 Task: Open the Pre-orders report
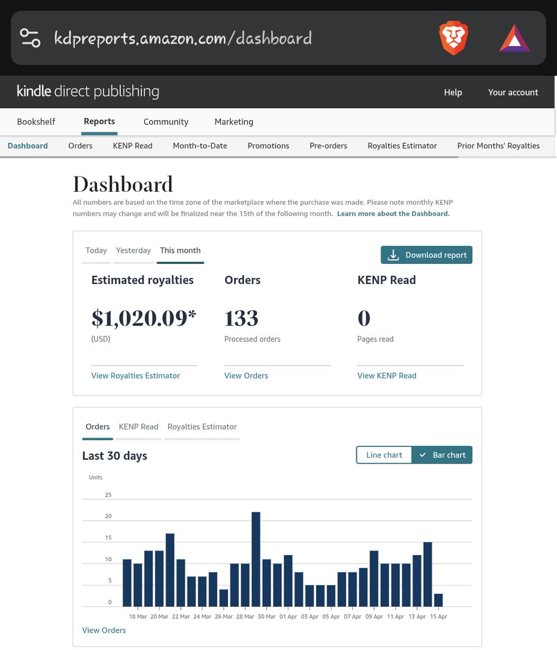point(328,146)
